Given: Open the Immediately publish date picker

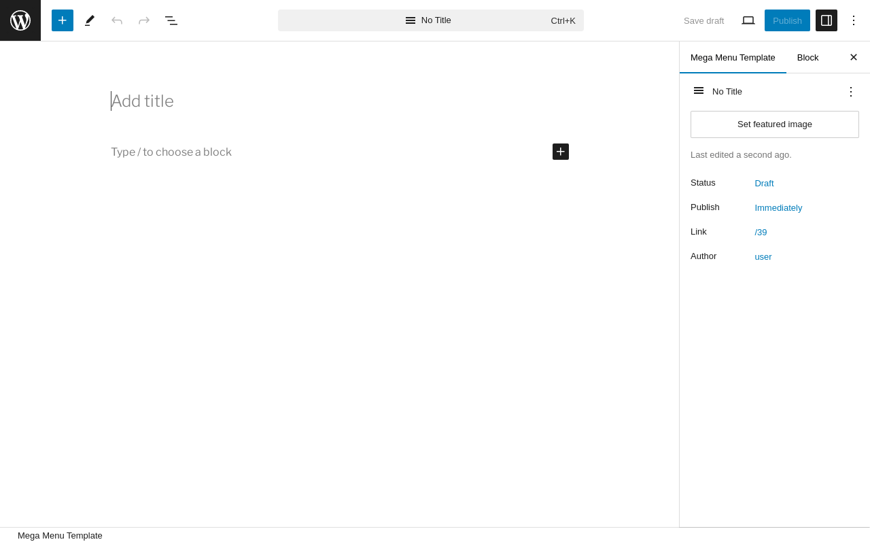Looking at the screenshot, I should pos(778,207).
